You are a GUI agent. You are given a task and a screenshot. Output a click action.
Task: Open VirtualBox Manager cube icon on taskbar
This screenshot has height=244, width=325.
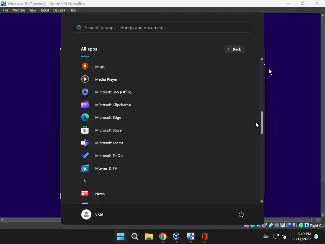tap(176, 236)
